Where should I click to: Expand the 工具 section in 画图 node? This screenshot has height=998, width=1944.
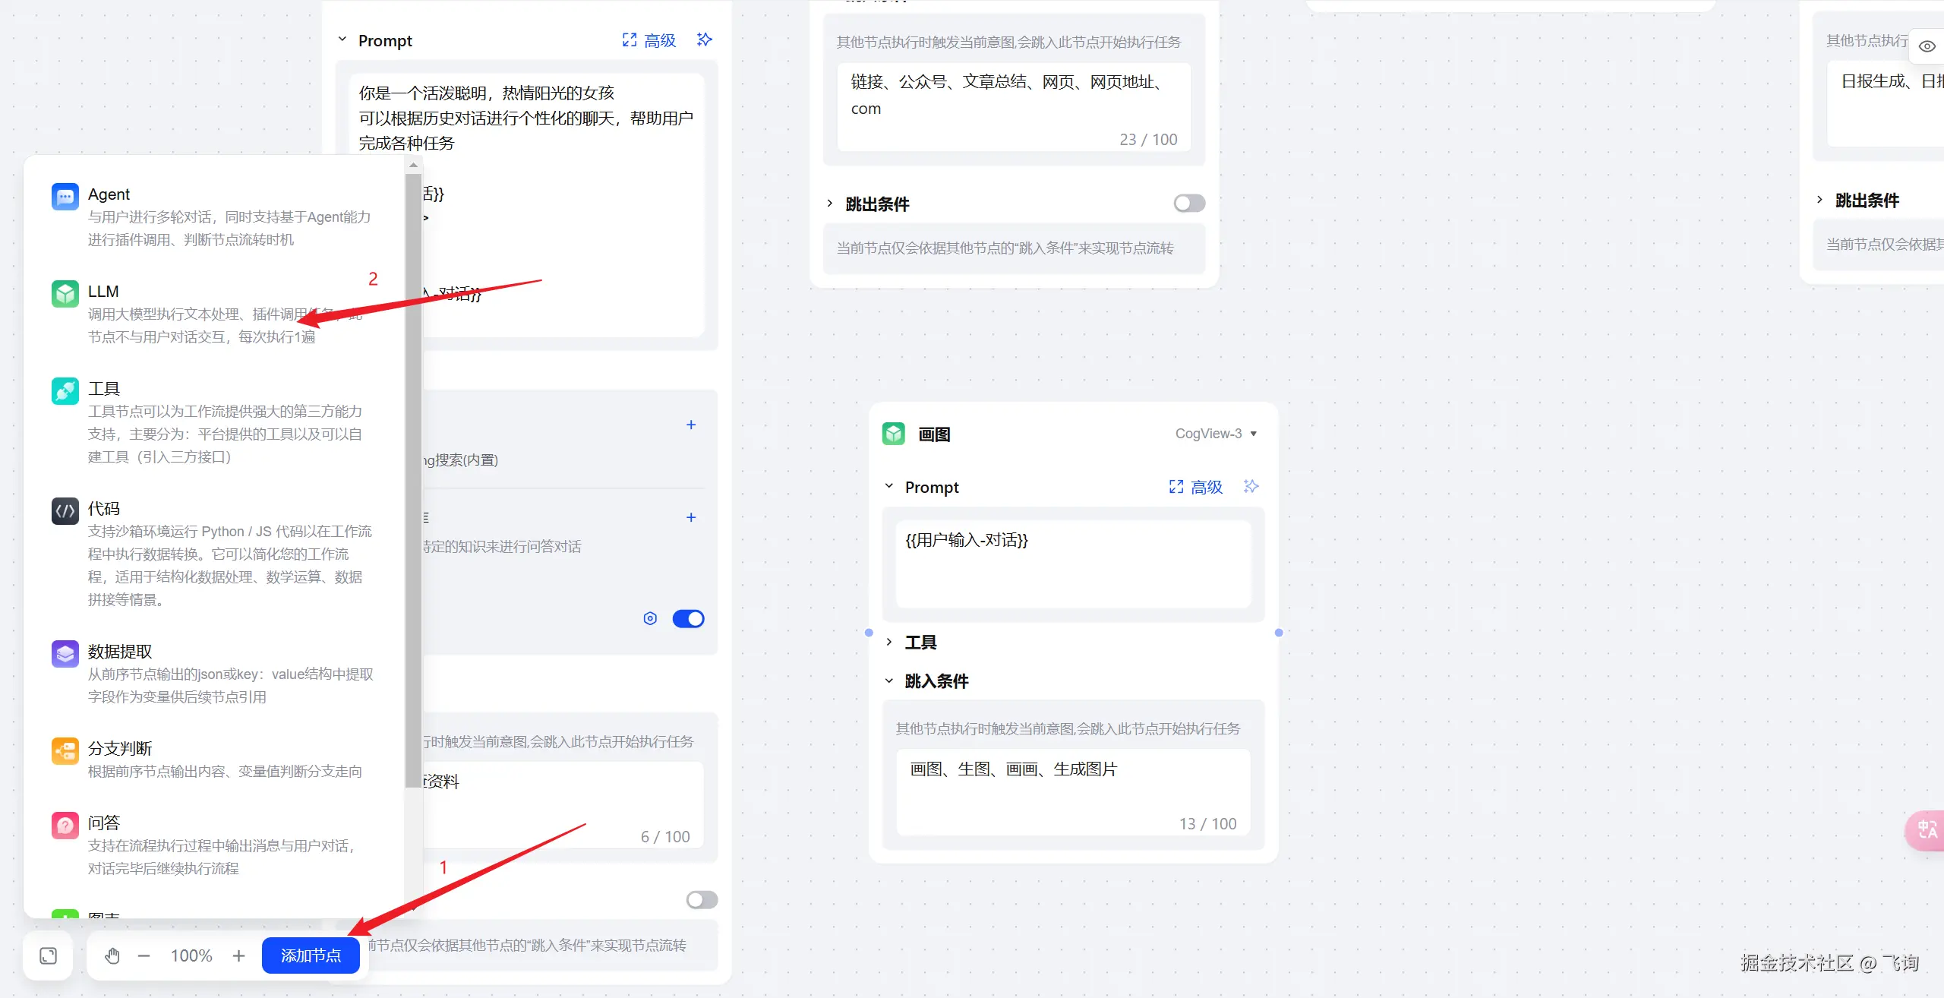[888, 643]
